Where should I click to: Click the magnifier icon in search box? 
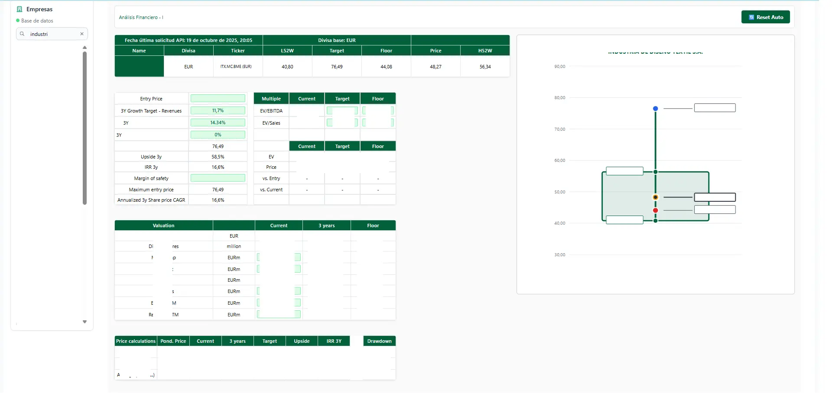tap(22, 34)
